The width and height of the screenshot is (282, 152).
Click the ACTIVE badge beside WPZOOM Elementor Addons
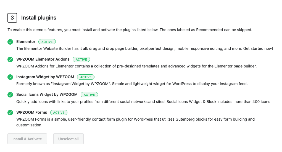(x=81, y=59)
